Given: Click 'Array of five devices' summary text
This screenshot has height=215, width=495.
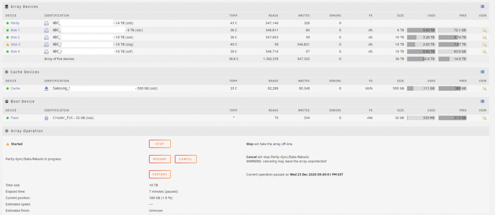Looking at the screenshot, I should [x=59, y=59].
